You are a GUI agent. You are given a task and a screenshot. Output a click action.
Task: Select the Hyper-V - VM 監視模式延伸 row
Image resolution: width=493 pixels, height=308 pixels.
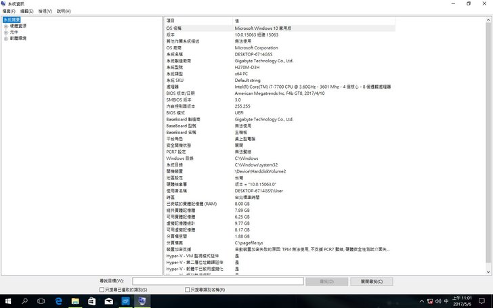(x=280, y=256)
